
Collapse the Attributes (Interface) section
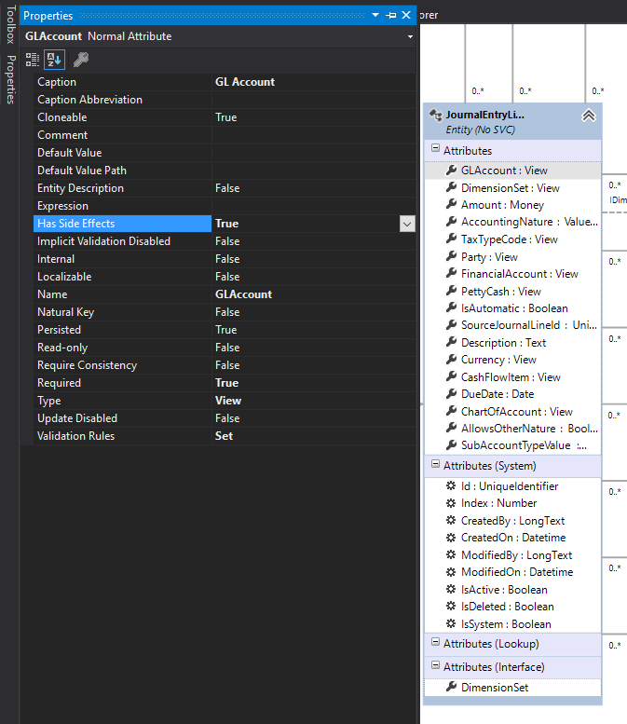(435, 665)
